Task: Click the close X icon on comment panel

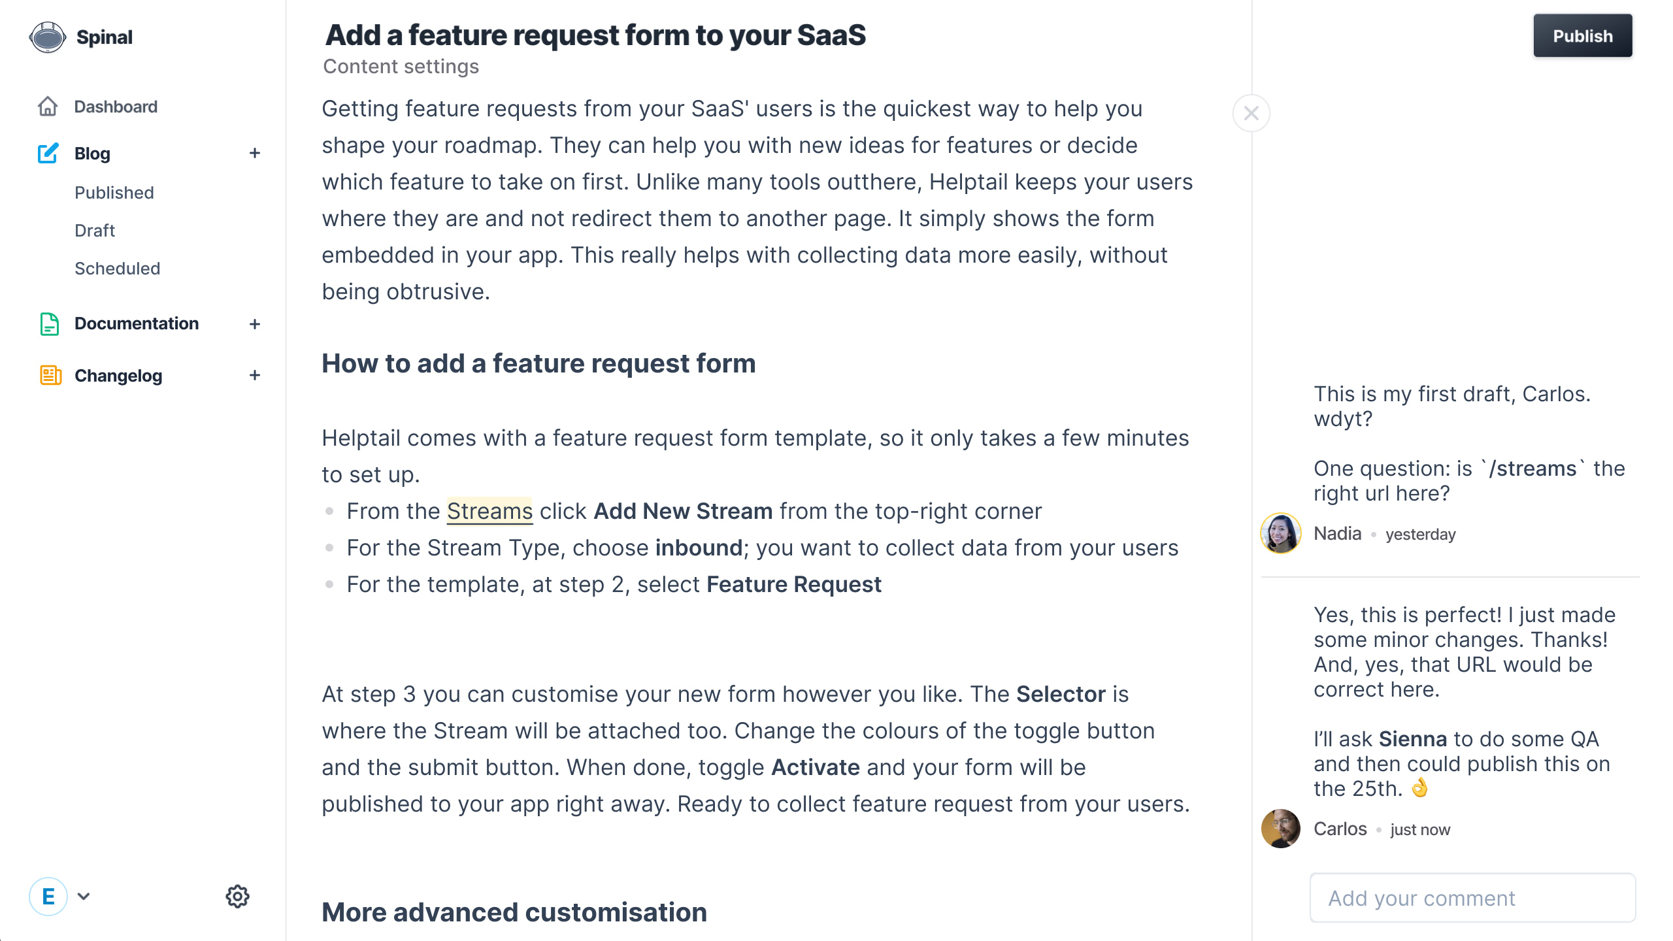Action: pos(1251,112)
